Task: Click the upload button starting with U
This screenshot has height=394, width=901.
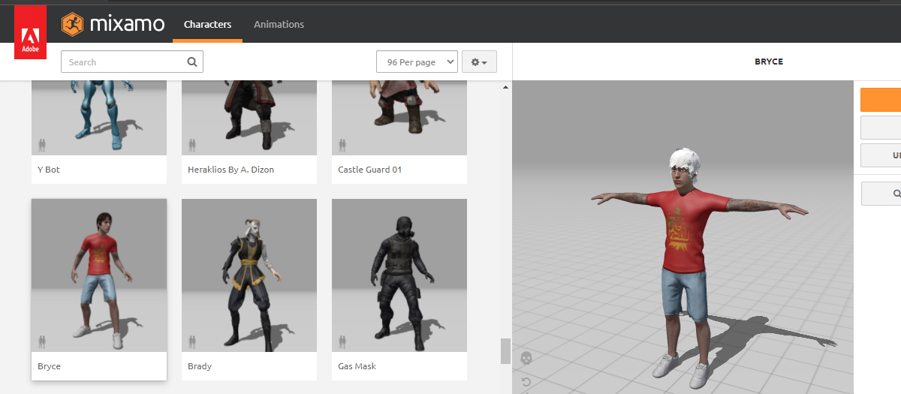Action: pos(881,155)
